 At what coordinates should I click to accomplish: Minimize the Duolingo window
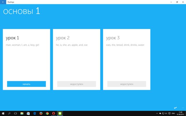[171, 2]
